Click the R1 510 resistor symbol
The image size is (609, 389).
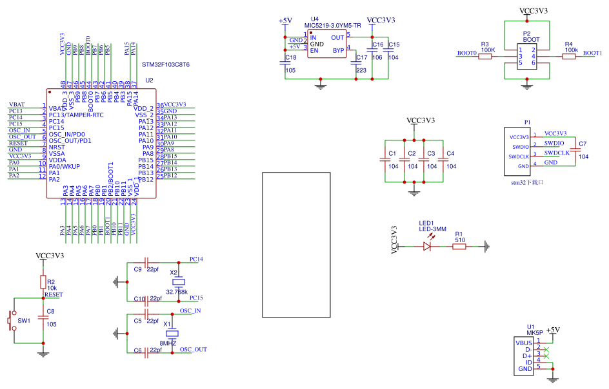(459, 245)
